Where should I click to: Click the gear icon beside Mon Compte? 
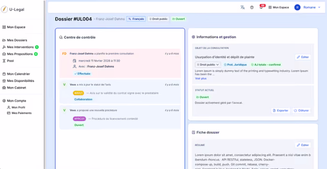pyautogui.click(x=4, y=101)
